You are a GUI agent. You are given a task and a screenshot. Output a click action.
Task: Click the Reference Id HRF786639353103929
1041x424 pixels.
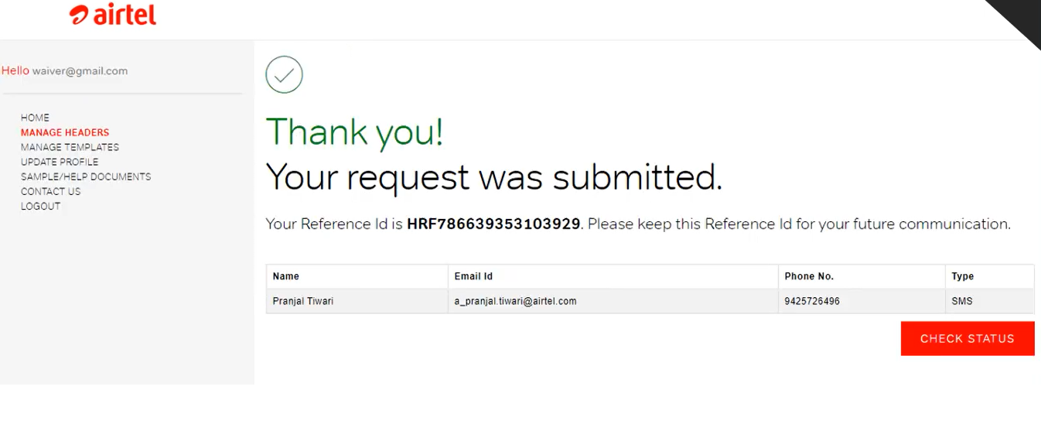(x=493, y=224)
